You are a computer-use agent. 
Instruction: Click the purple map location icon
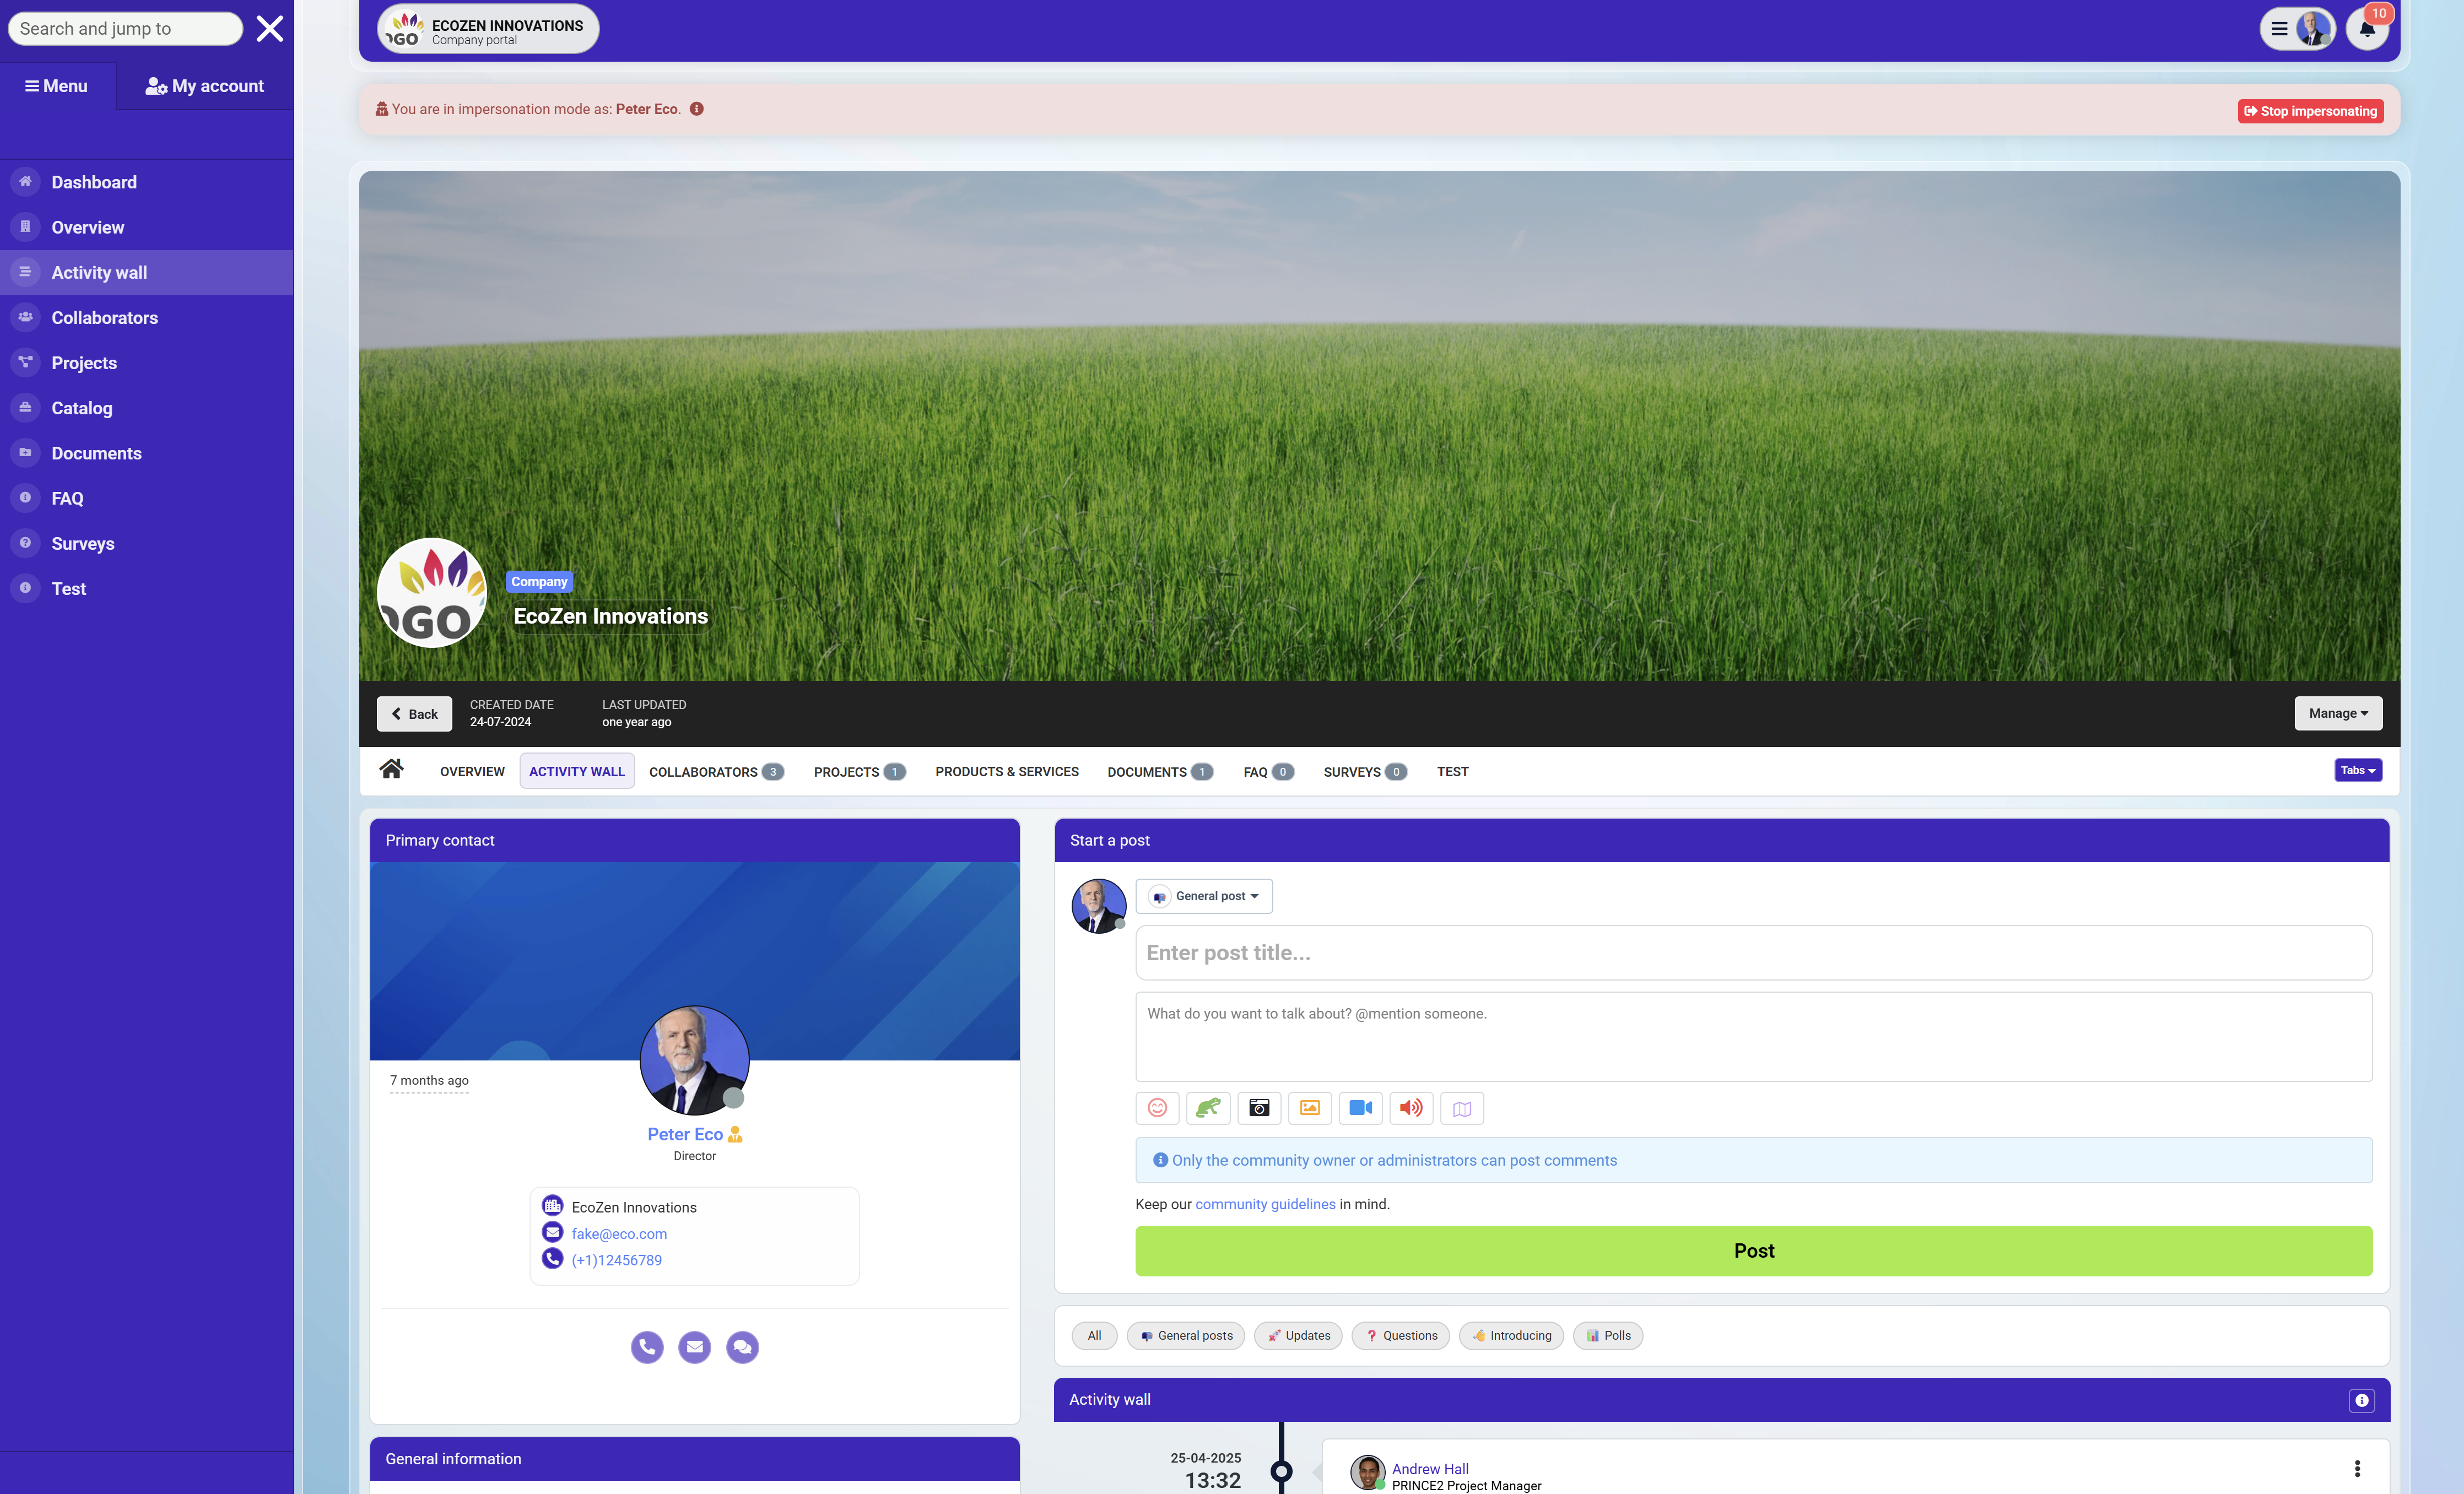(1462, 1108)
